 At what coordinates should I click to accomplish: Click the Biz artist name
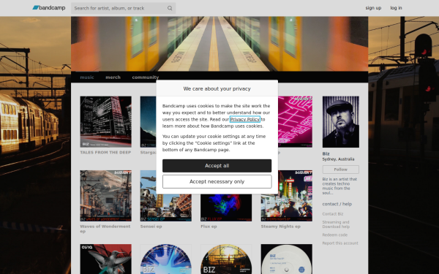tap(326, 153)
